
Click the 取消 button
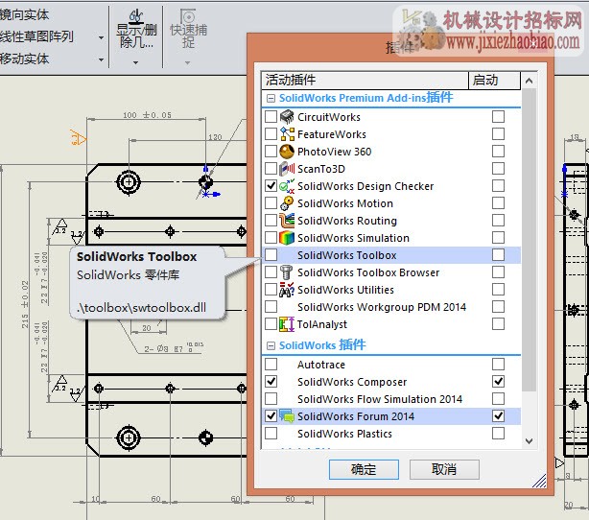pos(444,469)
